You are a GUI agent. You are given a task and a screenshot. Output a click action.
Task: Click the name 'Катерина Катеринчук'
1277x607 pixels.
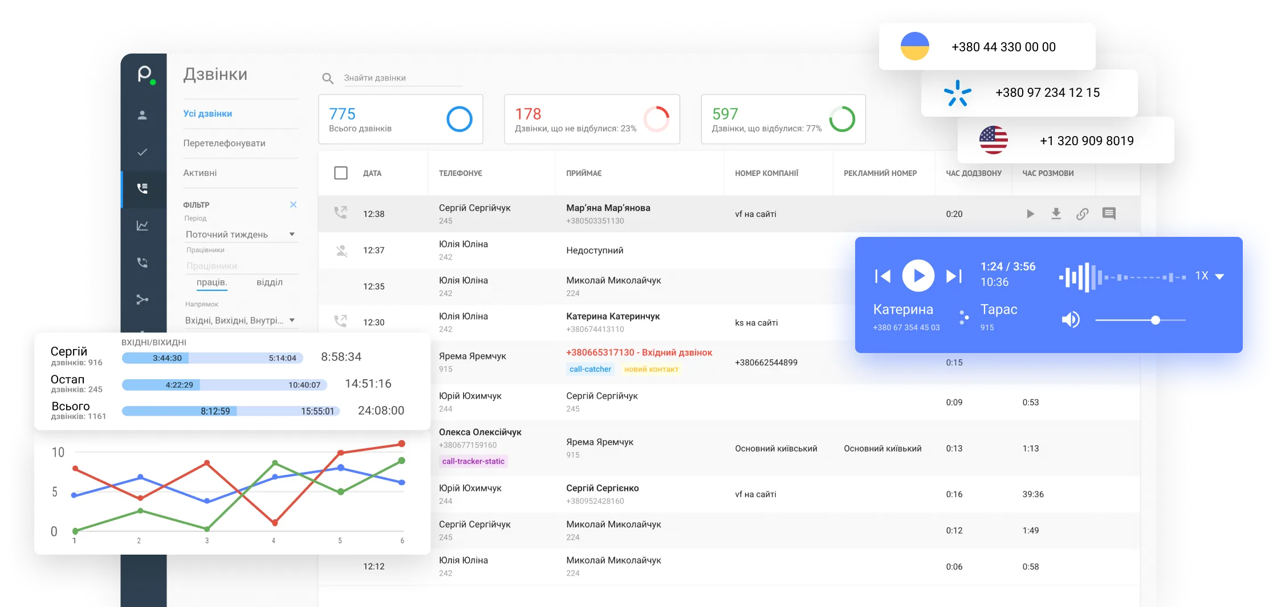coord(613,316)
